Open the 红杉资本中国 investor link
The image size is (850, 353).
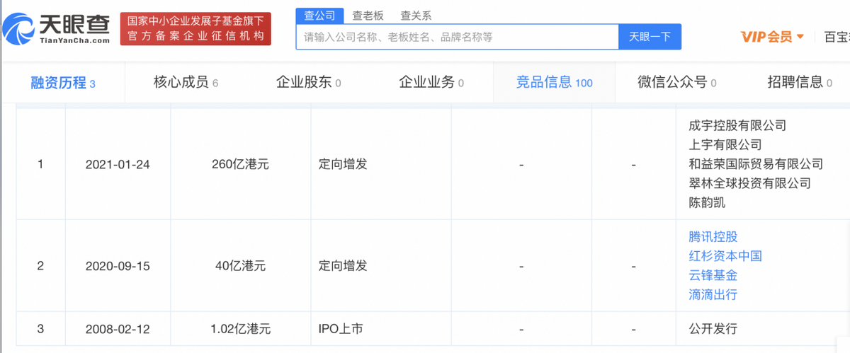725,256
